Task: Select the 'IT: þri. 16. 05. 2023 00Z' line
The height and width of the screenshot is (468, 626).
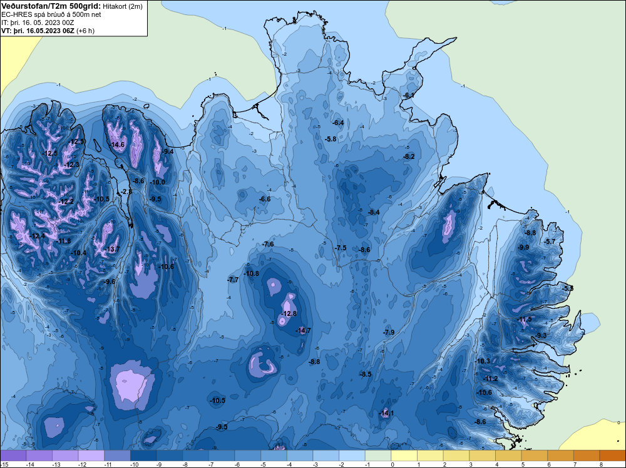Action: pyautogui.click(x=38, y=23)
